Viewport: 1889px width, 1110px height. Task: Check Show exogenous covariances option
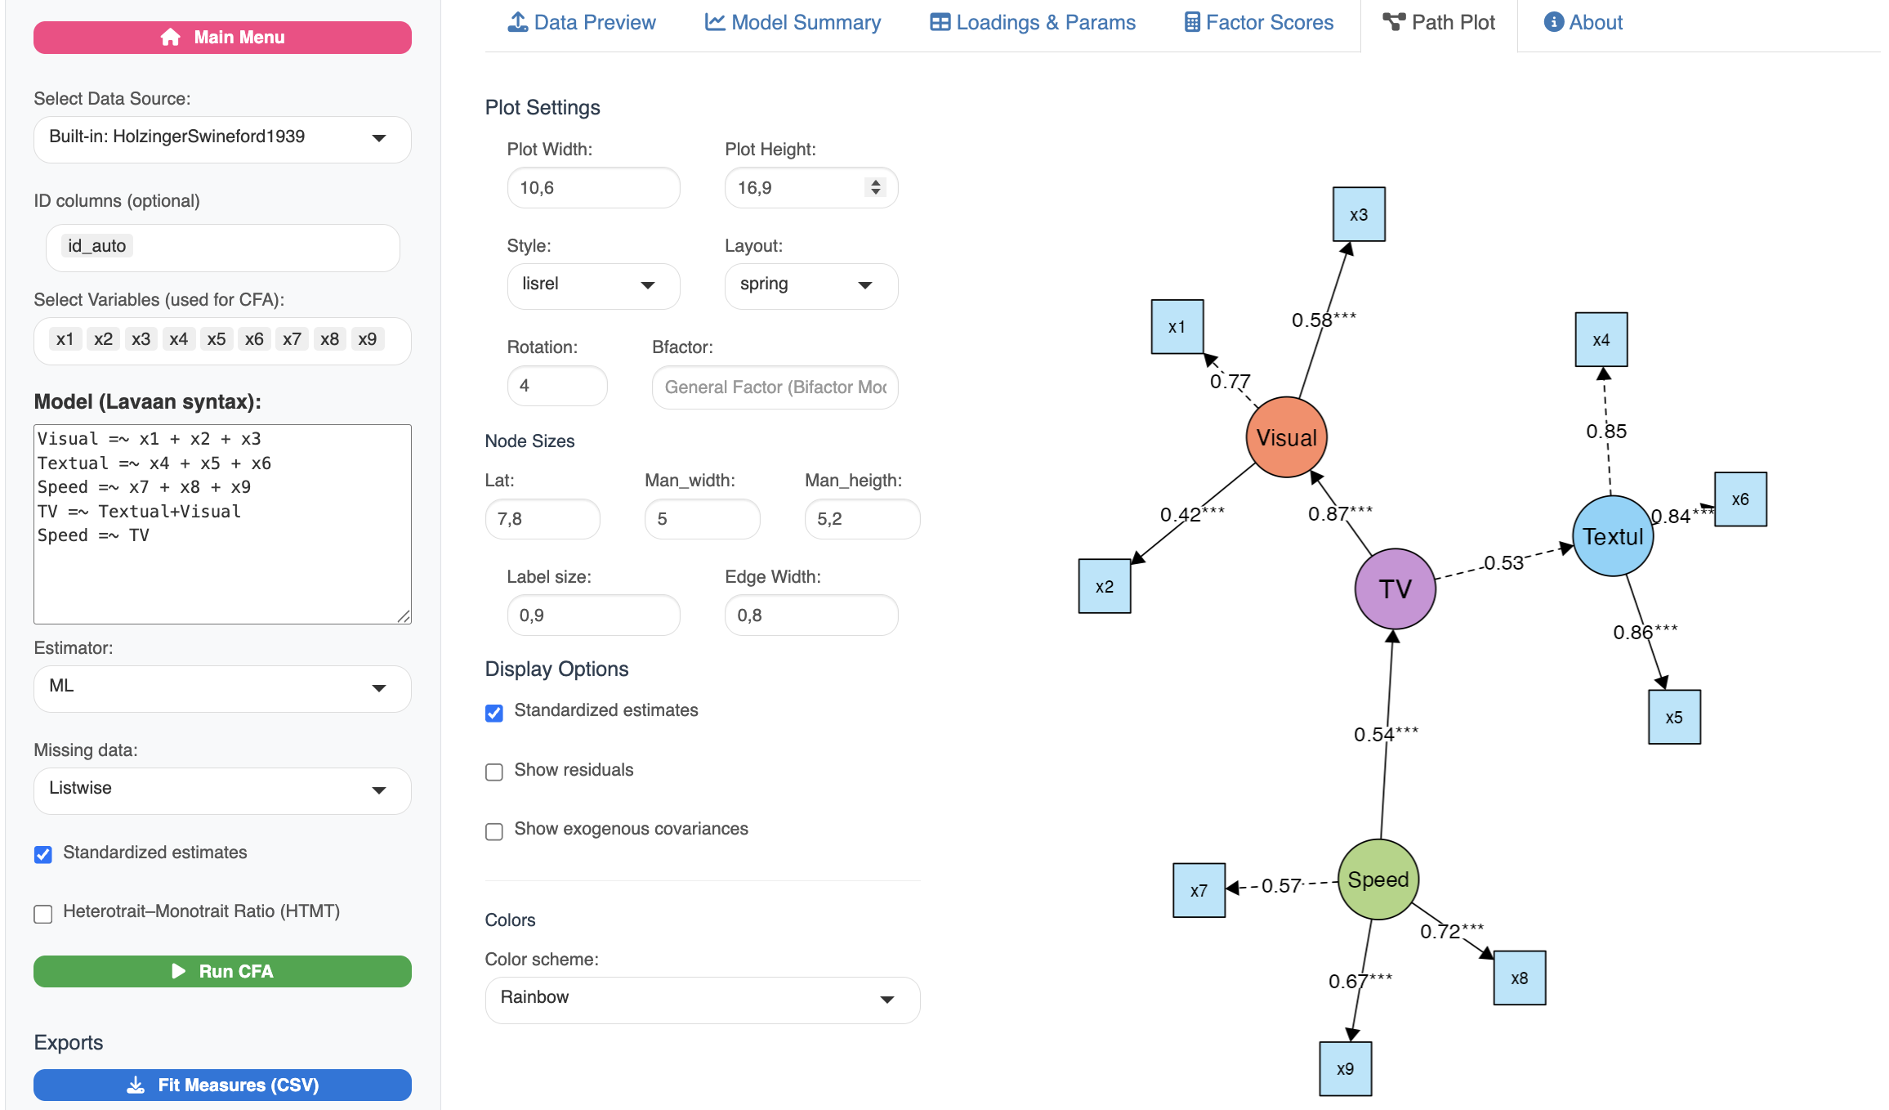tap(494, 831)
